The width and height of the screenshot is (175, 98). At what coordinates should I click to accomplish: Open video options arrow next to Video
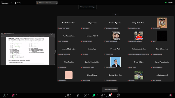coord(16,95)
